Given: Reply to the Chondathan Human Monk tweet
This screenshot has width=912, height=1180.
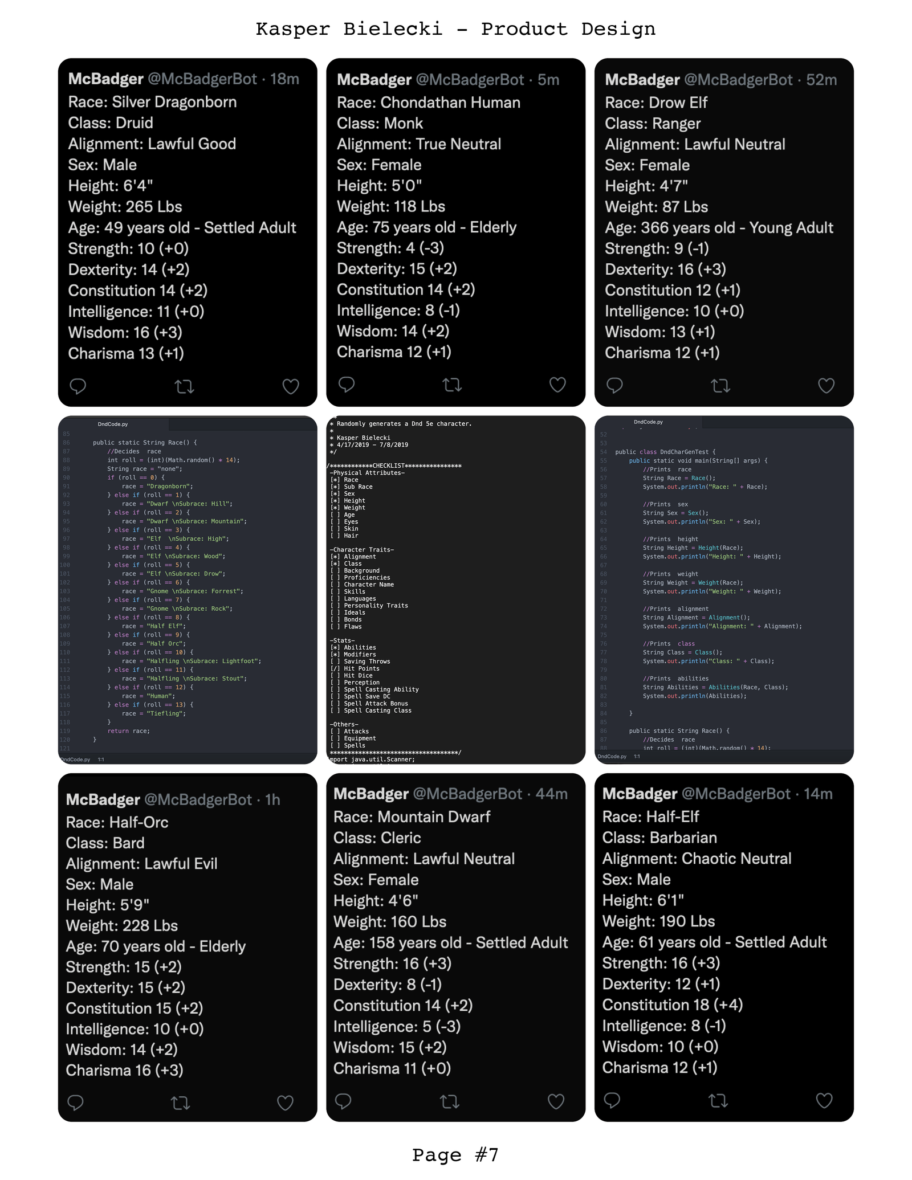Looking at the screenshot, I should (347, 385).
